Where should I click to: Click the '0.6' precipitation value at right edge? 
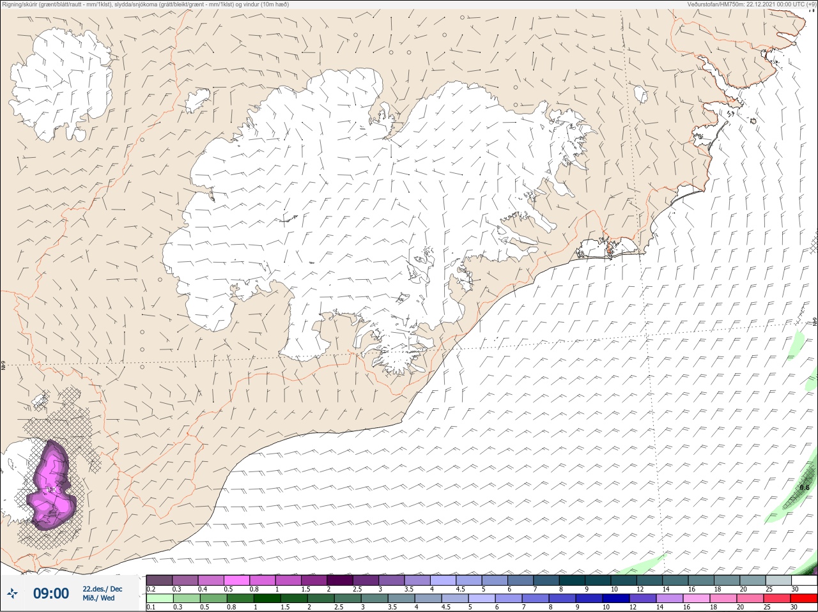point(805,487)
